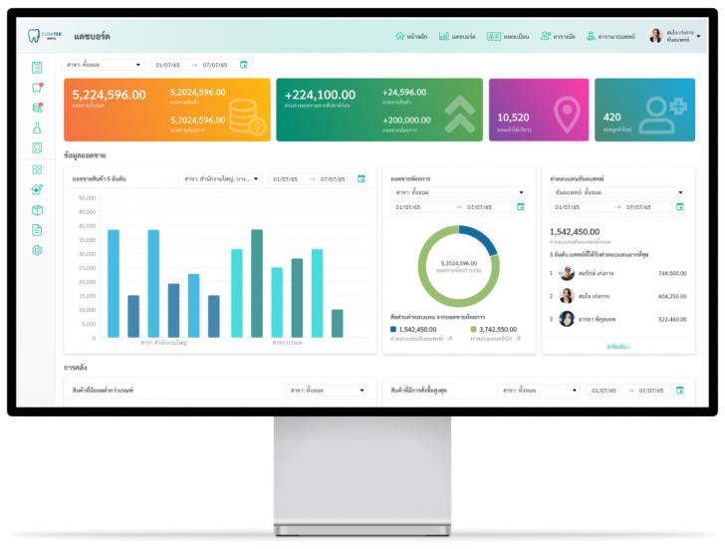725x549 pixels.
Task: Click blue legend swatch showing 1,542,450.00
Action: [x=393, y=330]
